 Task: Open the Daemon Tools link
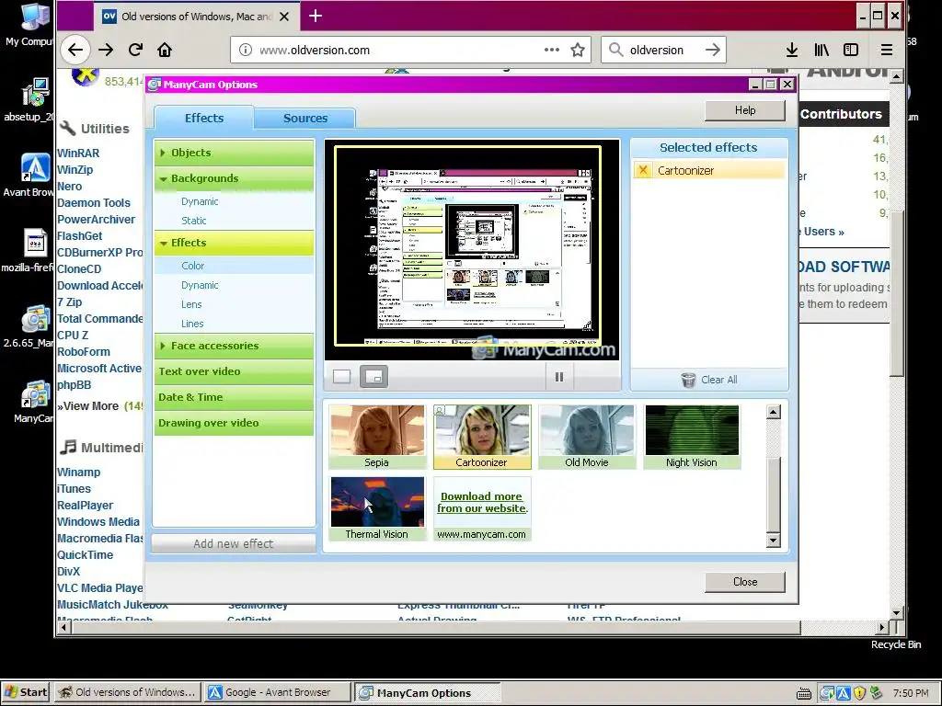[x=94, y=203]
